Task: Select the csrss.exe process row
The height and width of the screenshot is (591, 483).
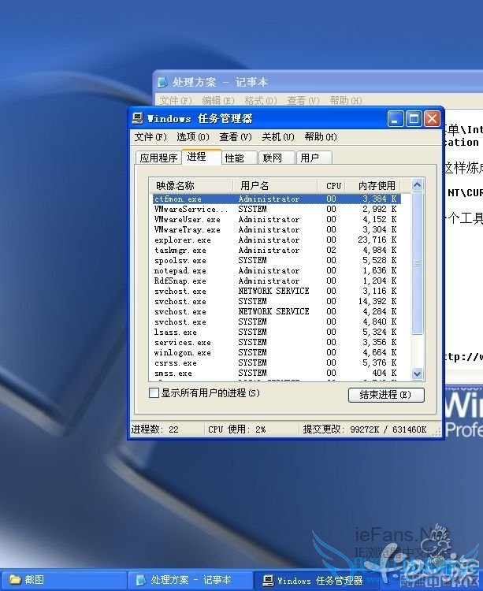Action: [277, 362]
